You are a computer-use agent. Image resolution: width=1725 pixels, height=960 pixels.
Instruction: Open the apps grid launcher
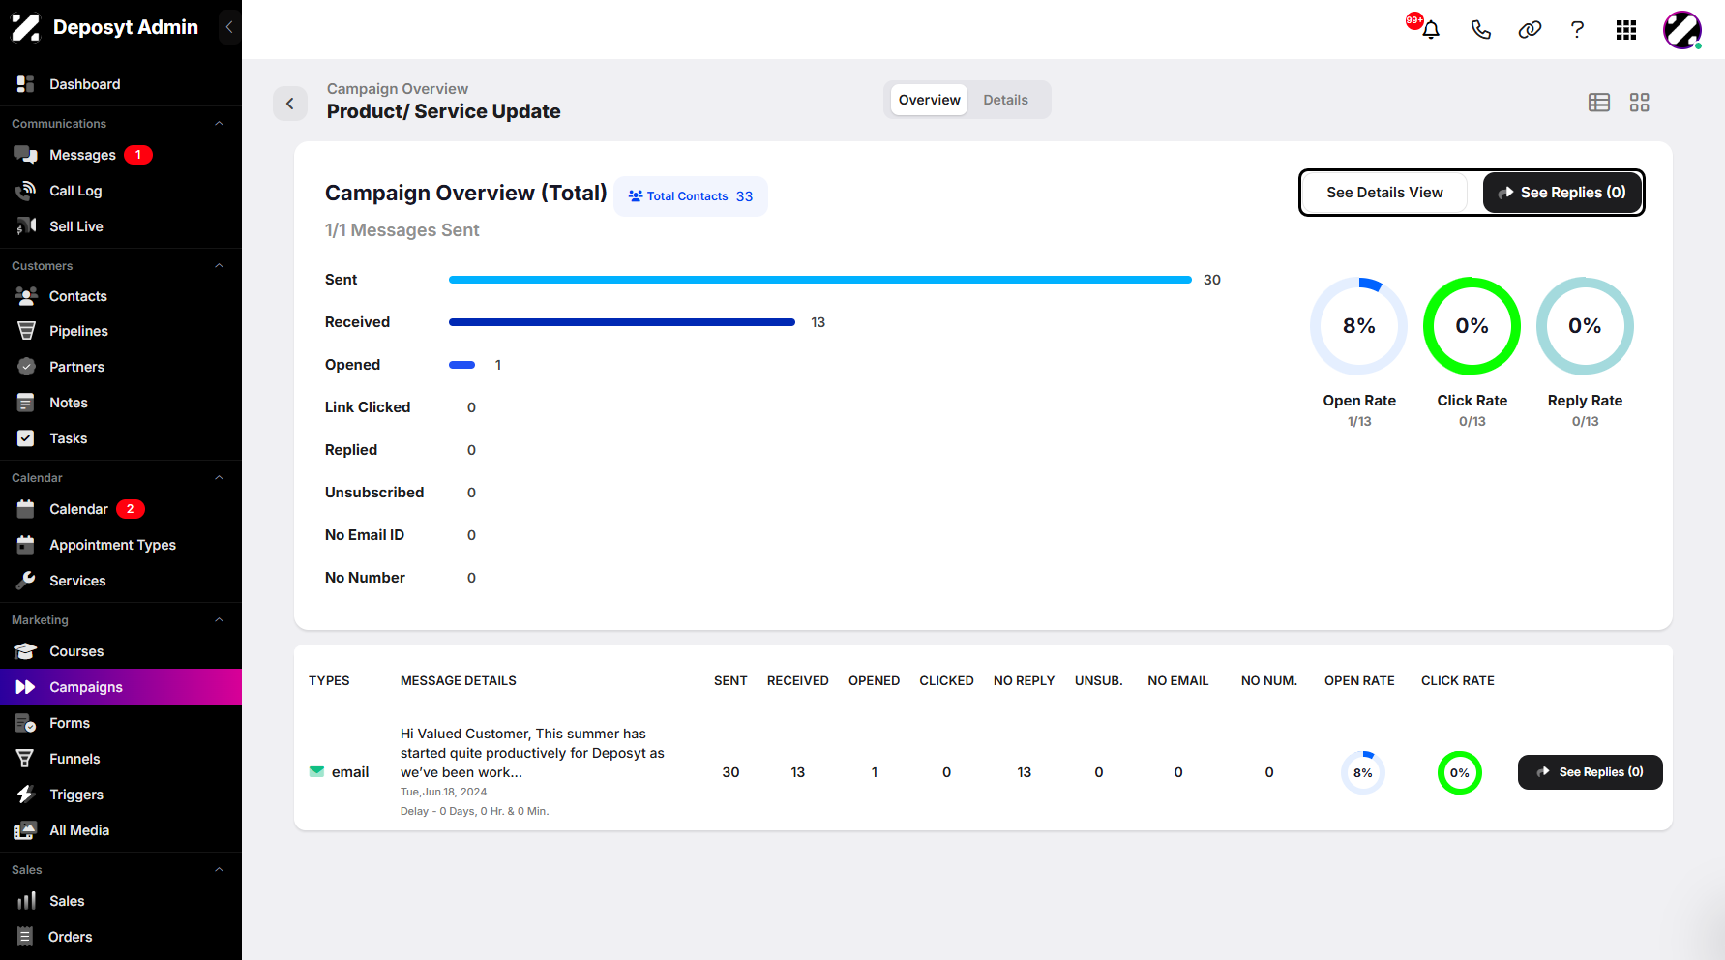coord(1626,30)
